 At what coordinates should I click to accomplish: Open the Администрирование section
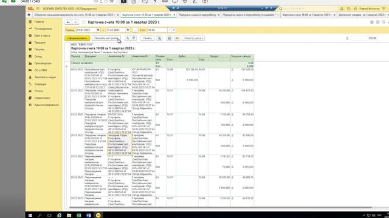(46, 105)
